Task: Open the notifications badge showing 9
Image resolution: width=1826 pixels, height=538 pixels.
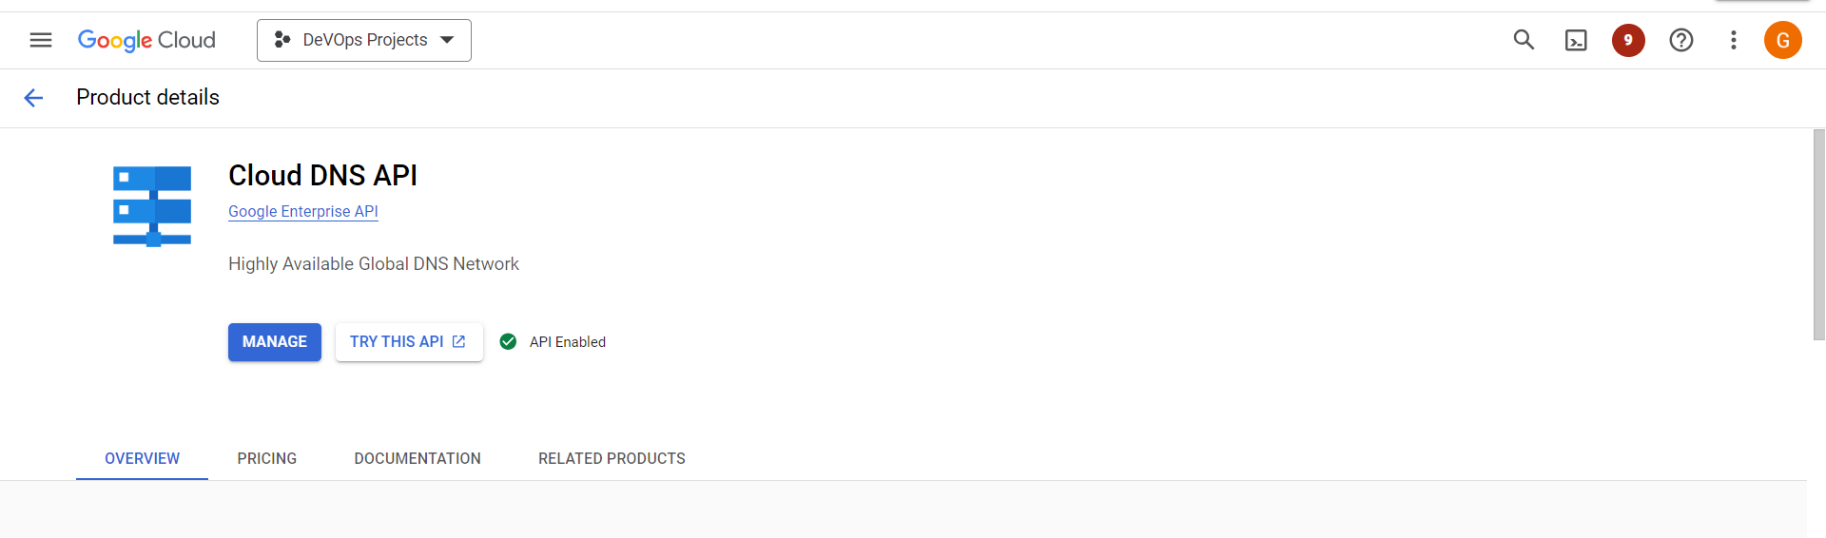Action: click(1628, 40)
